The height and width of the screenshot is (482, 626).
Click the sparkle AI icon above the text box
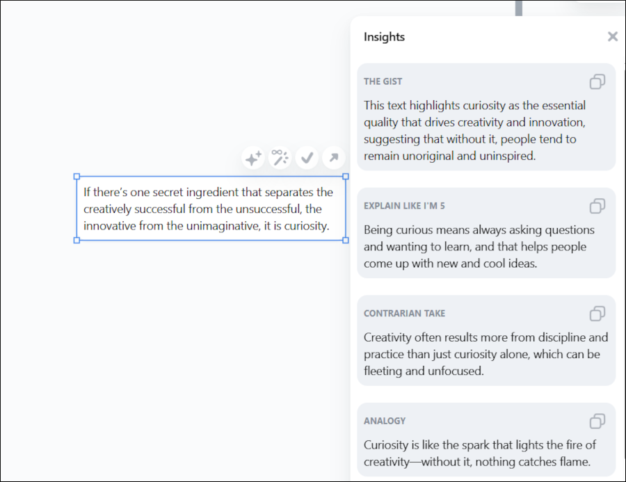point(253,158)
